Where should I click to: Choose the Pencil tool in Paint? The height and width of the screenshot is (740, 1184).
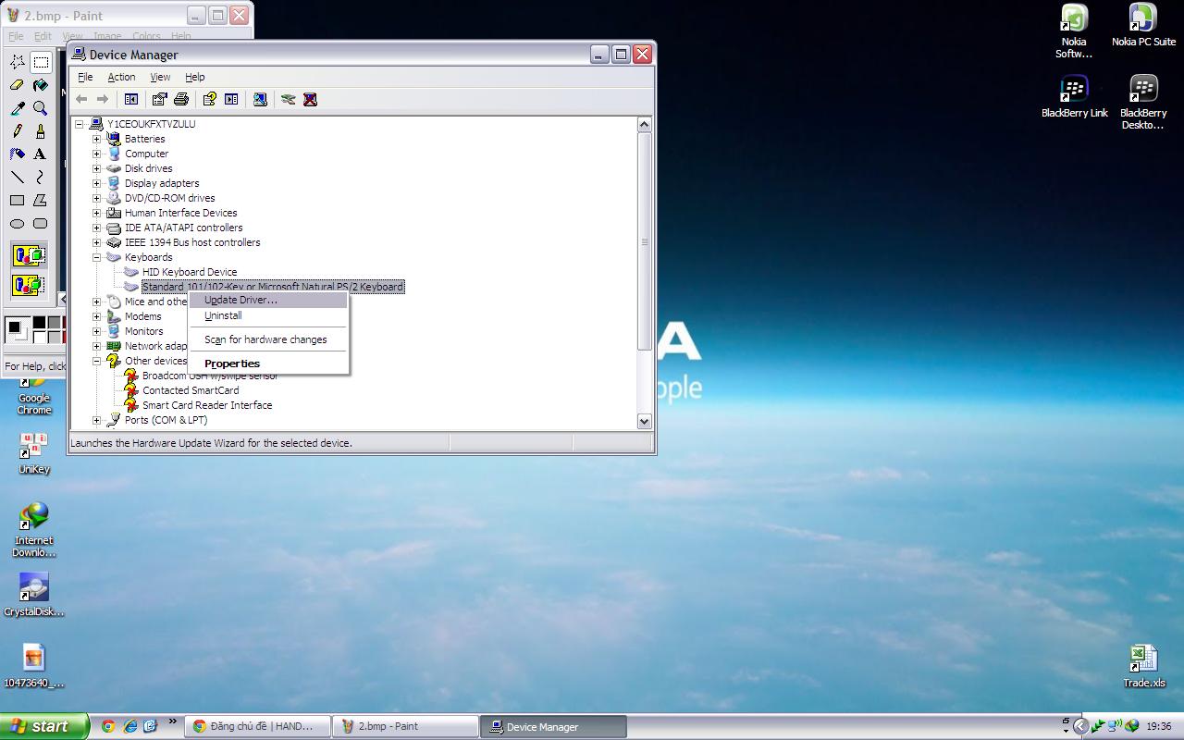(17, 131)
